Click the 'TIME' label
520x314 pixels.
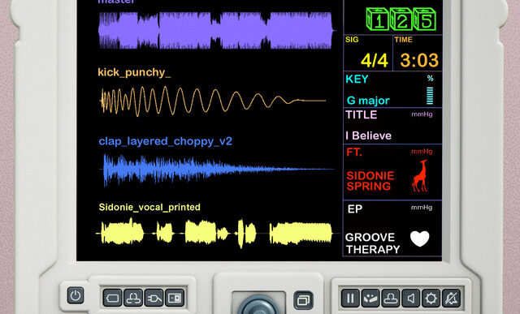click(403, 40)
